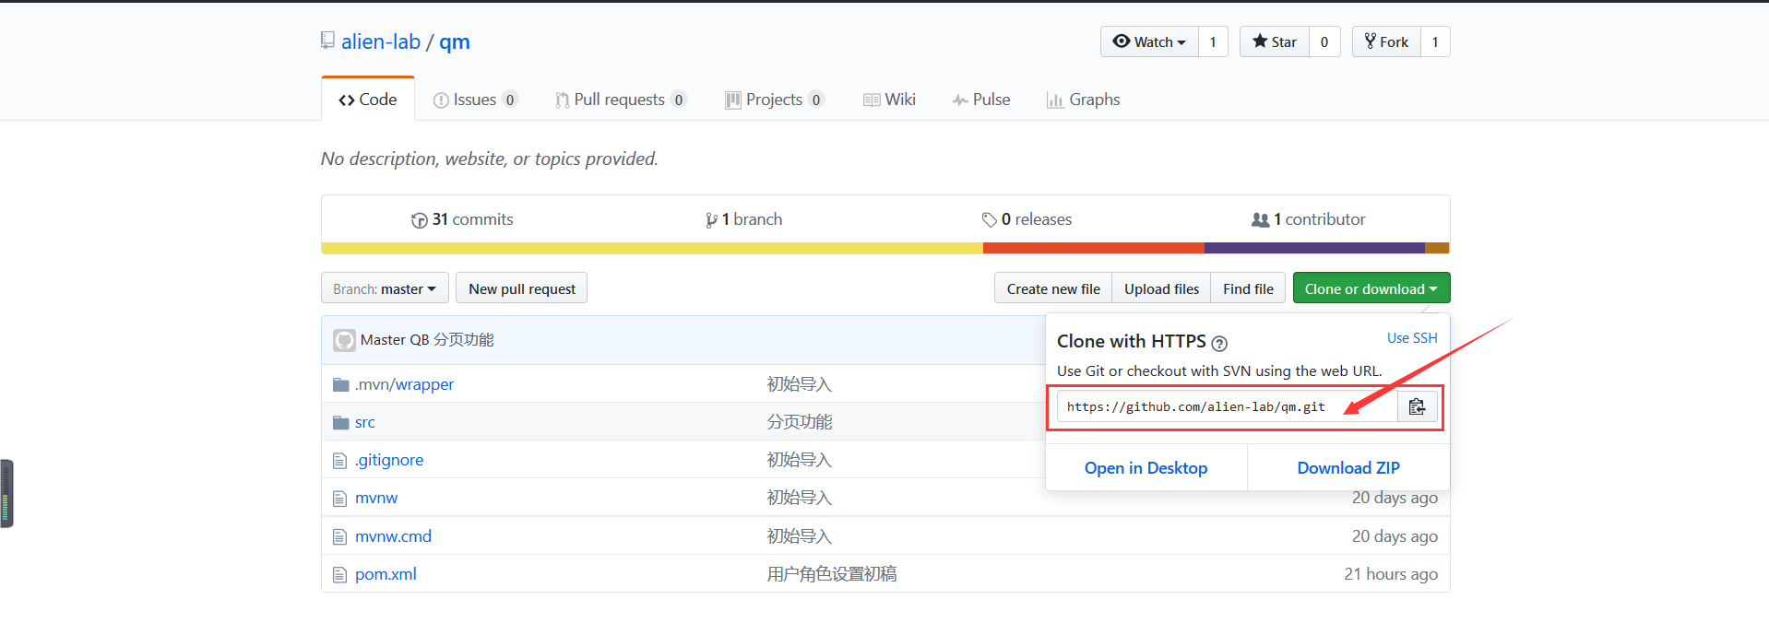Open the Pulse tab
1769x623 pixels.
click(981, 100)
